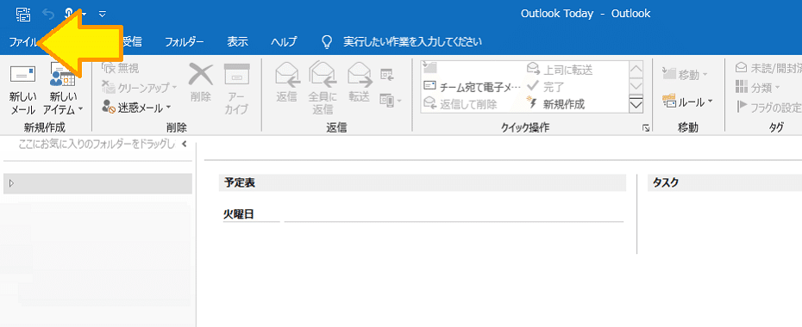Image resolution: width=802 pixels, height=327 pixels.
Task: Collapse the folder pane with the chevron
Action: tap(184, 144)
